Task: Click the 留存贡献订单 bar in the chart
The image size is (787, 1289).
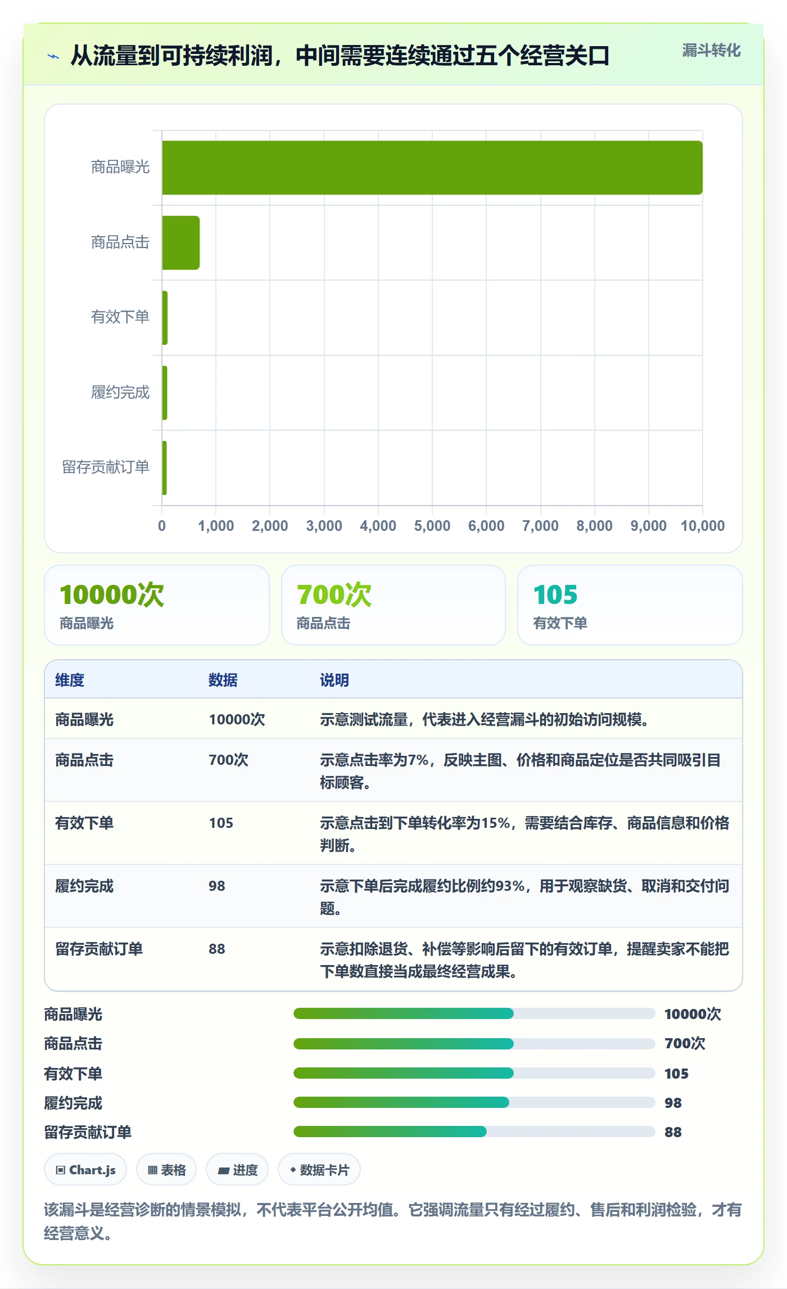Action: pyautogui.click(x=164, y=468)
